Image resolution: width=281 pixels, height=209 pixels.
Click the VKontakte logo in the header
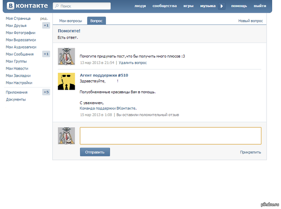pyautogui.click(x=27, y=6)
